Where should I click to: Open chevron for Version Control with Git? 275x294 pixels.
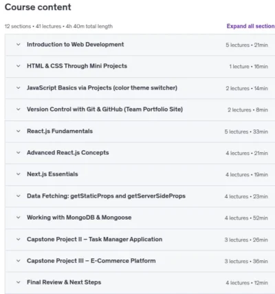(19, 109)
